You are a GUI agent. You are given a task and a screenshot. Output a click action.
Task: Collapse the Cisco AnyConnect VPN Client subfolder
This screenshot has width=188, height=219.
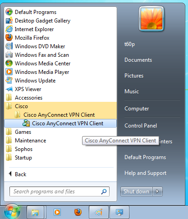pyautogui.click(x=60, y=115)
